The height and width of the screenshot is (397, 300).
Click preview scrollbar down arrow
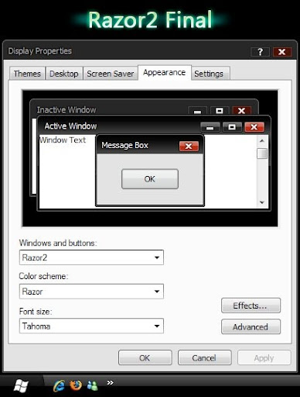coord(262,202)
